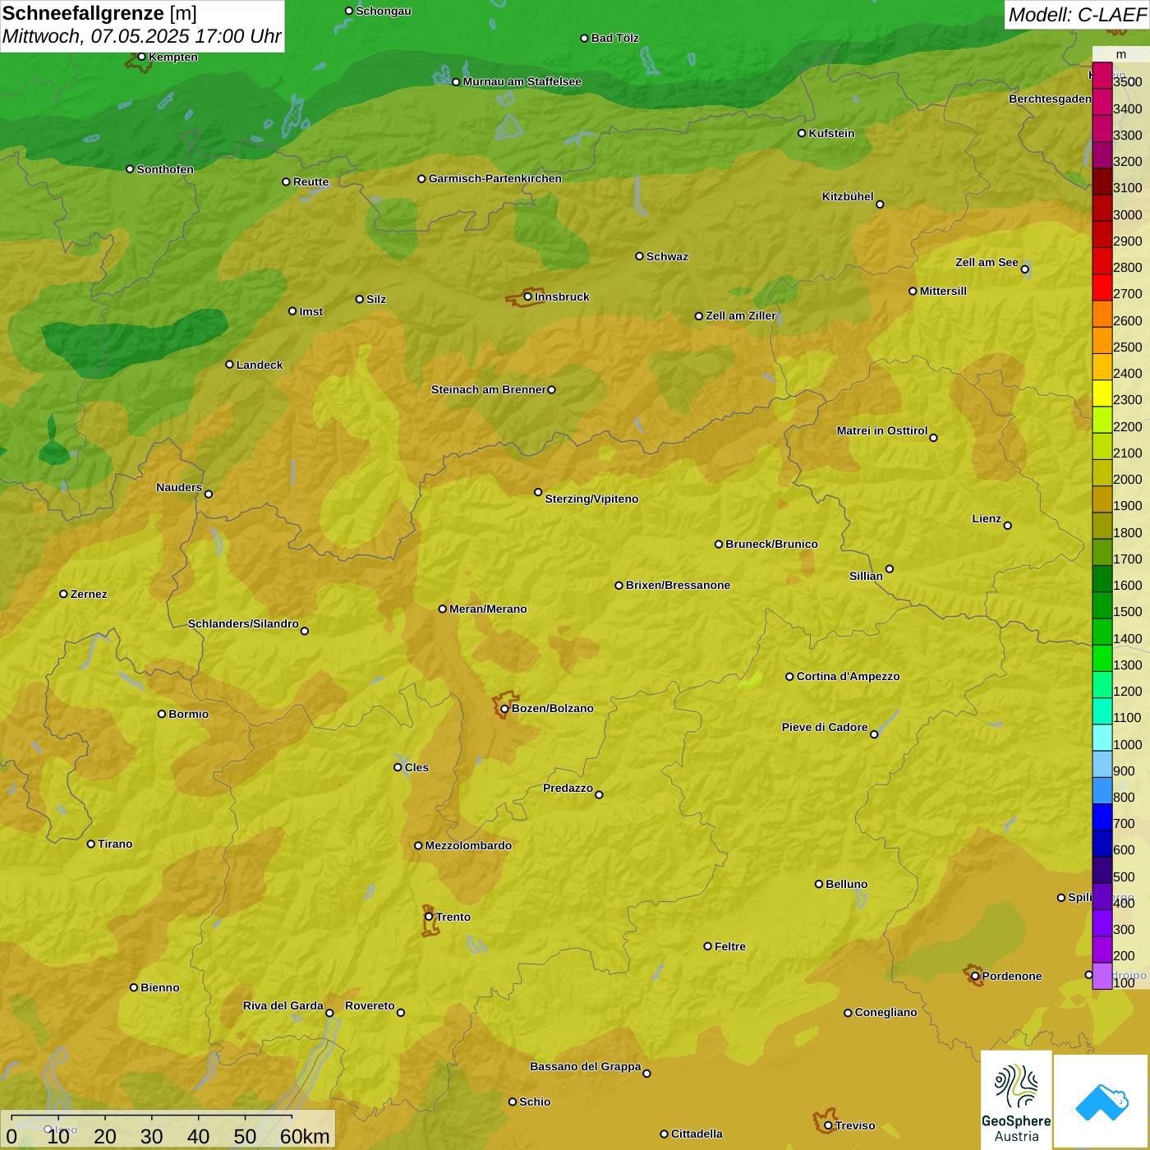Click the 100 m violet legend swatch
Viewport: 1150px width, 1150px height.
(x=1102, y=976)
